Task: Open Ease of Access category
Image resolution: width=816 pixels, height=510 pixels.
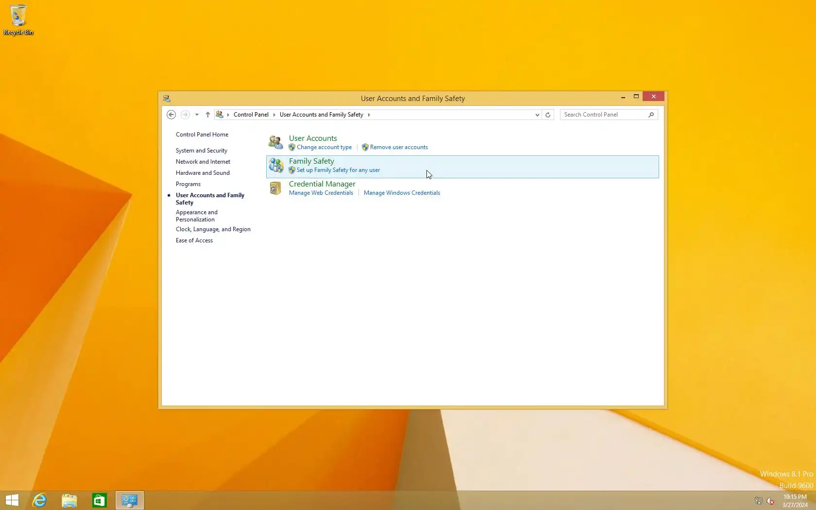Action: tap(194, 240)
